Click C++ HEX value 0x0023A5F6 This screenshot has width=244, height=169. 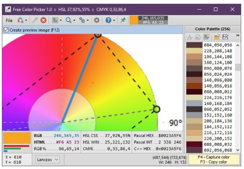[x=169, y=149]
